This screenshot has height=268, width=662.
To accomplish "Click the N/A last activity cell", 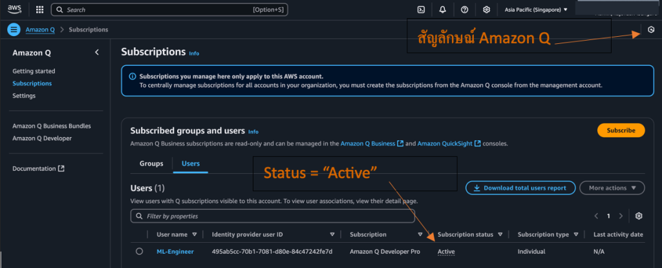I will pos(599,252).
